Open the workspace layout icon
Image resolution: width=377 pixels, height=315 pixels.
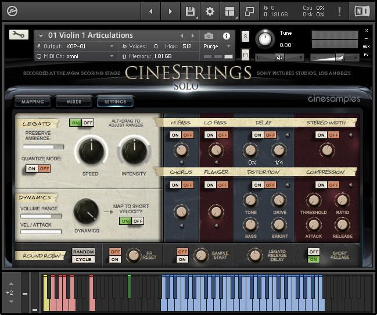[229, 11]
